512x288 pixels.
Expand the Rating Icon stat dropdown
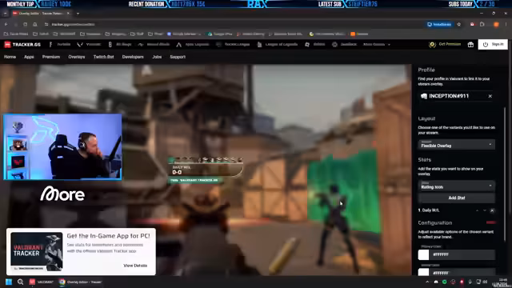(457, 186)
